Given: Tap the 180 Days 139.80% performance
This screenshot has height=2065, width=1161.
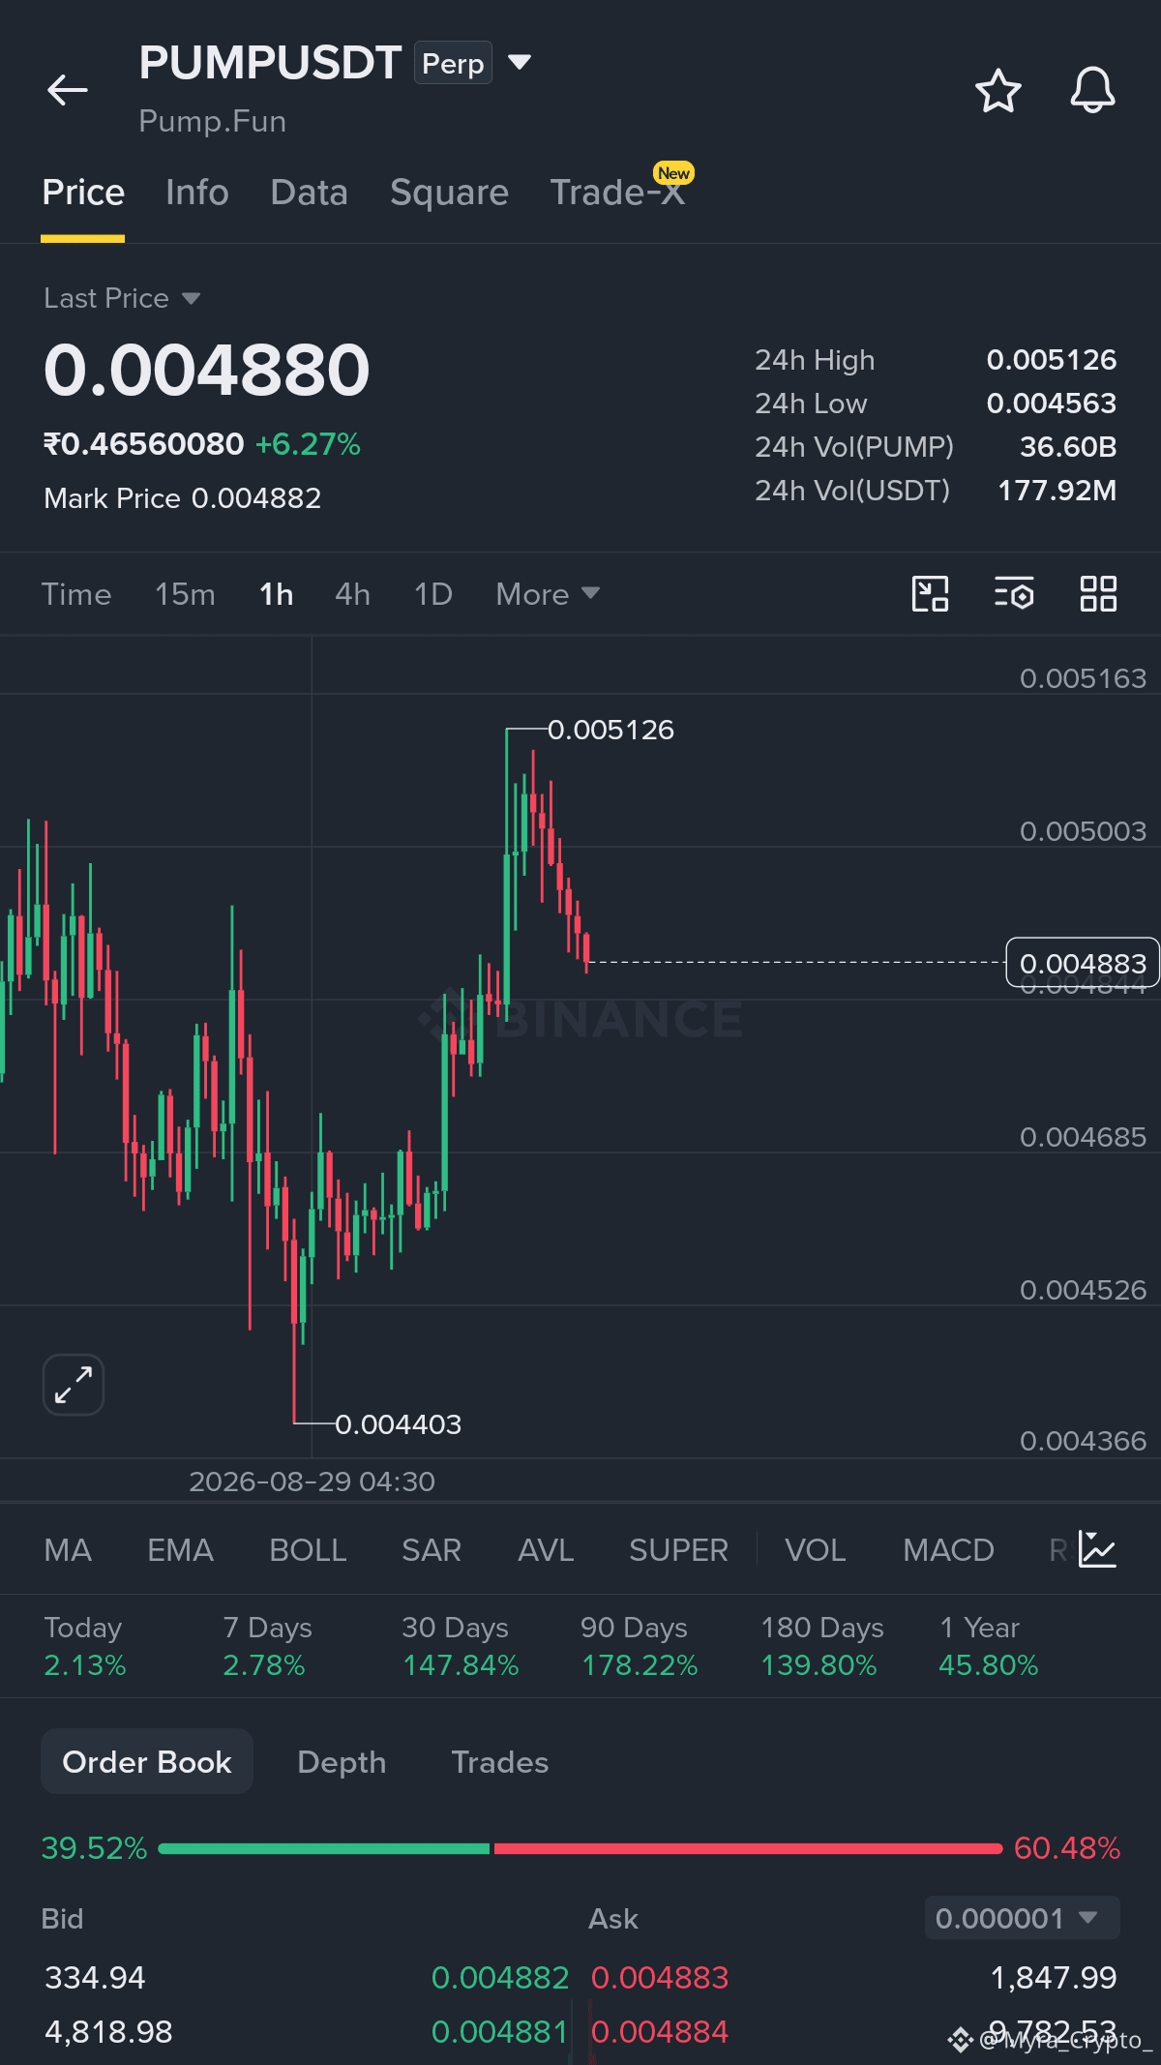Looking at the screenshot, I should pyautogui.click(x=822, y=1646).
